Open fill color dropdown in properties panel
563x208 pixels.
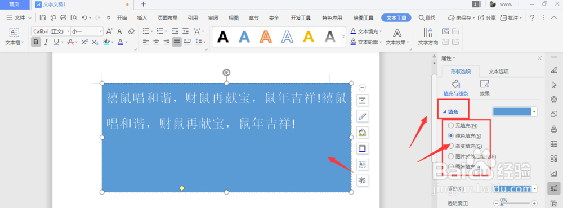click(x=535, y=112)
